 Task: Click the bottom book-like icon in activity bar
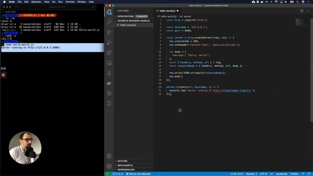(x=109, y=103)
